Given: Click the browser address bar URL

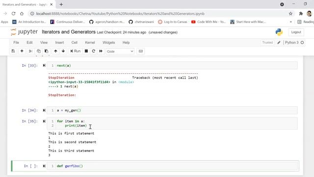Looking at the screenshot, I should point(120,14).
